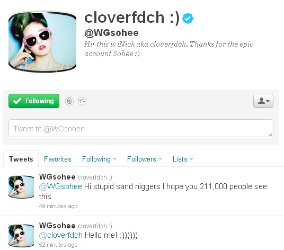
Task: Click the large cloverfdch profile picture
Action: click(42, 42)
